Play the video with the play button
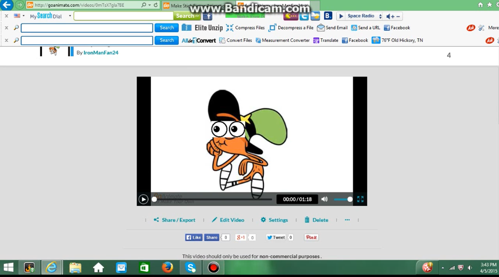Viewport: 499px width, 277px height. click(x=143, y=199)
